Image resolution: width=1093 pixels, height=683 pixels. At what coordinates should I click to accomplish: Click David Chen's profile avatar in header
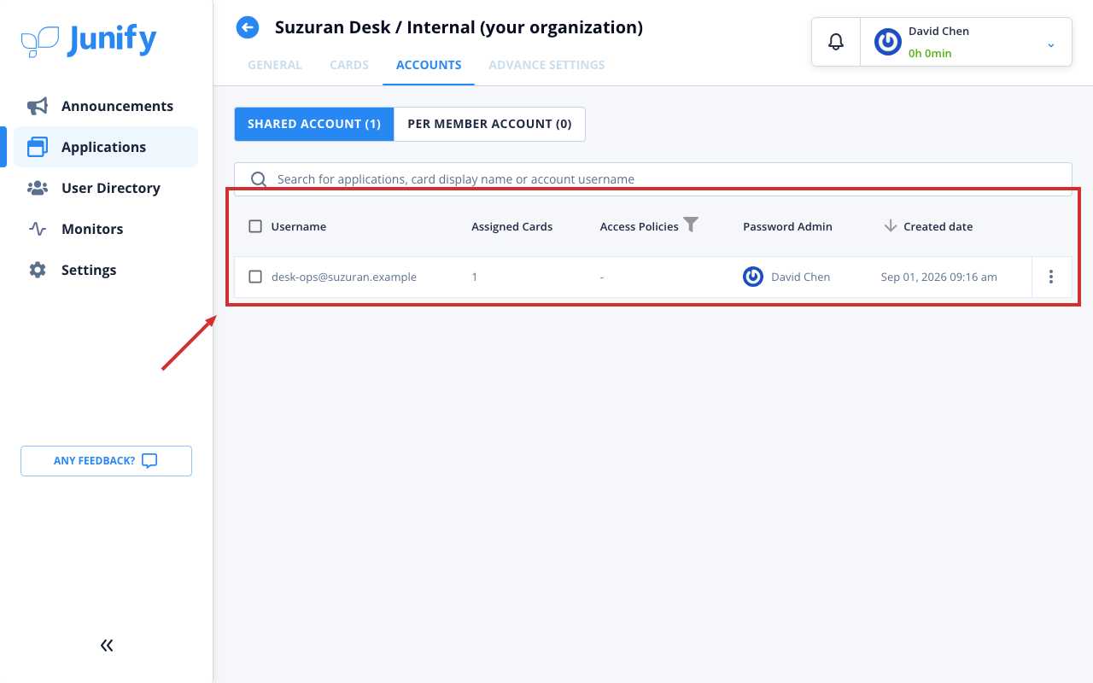(x=888, y=42)
